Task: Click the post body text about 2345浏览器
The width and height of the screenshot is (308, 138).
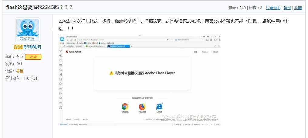Action: 173,25
